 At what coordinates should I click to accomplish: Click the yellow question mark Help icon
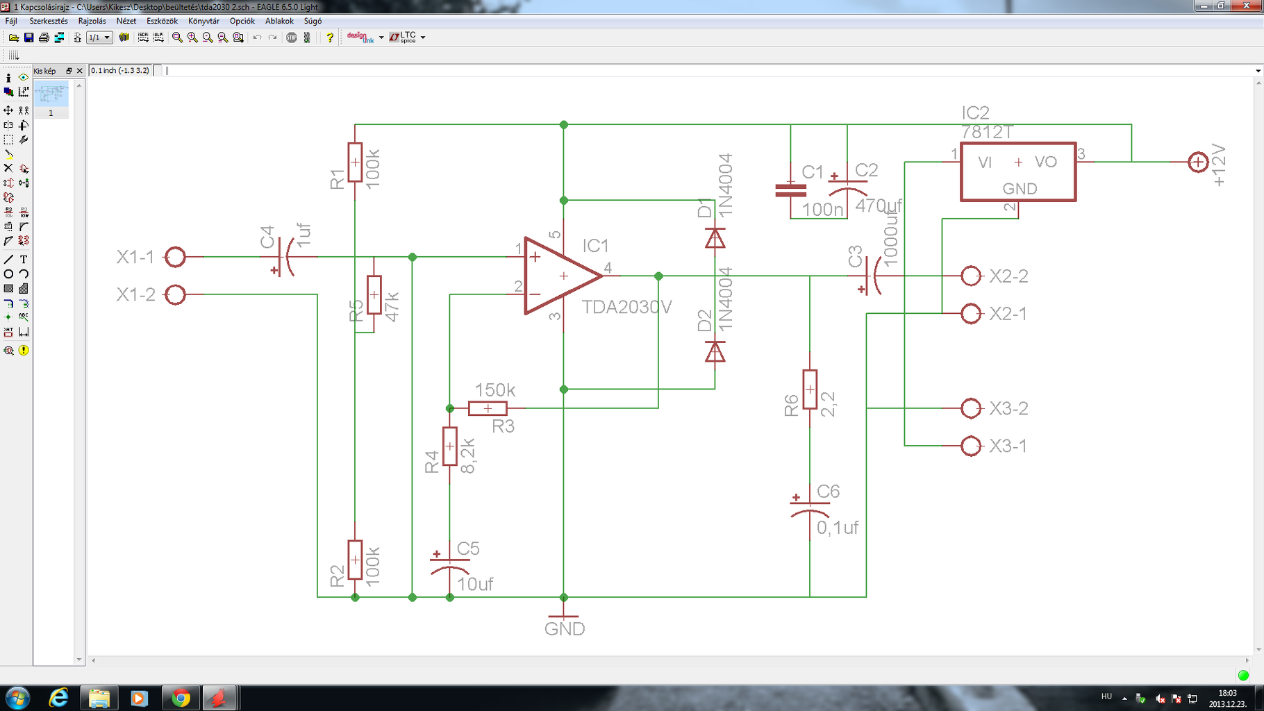point(330,37)
